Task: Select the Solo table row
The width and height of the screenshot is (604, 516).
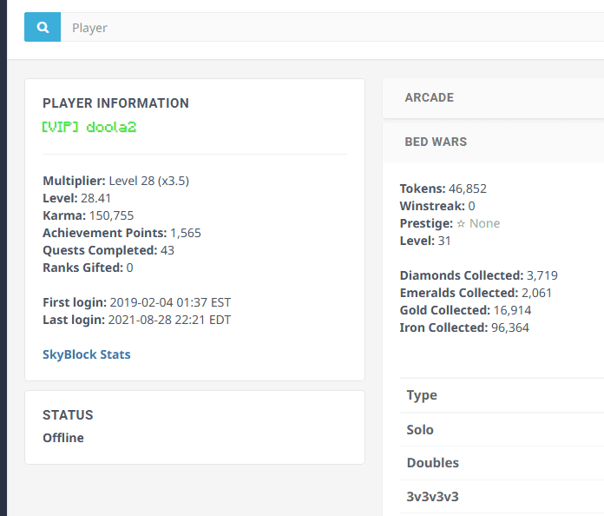Action: (502, 430)
